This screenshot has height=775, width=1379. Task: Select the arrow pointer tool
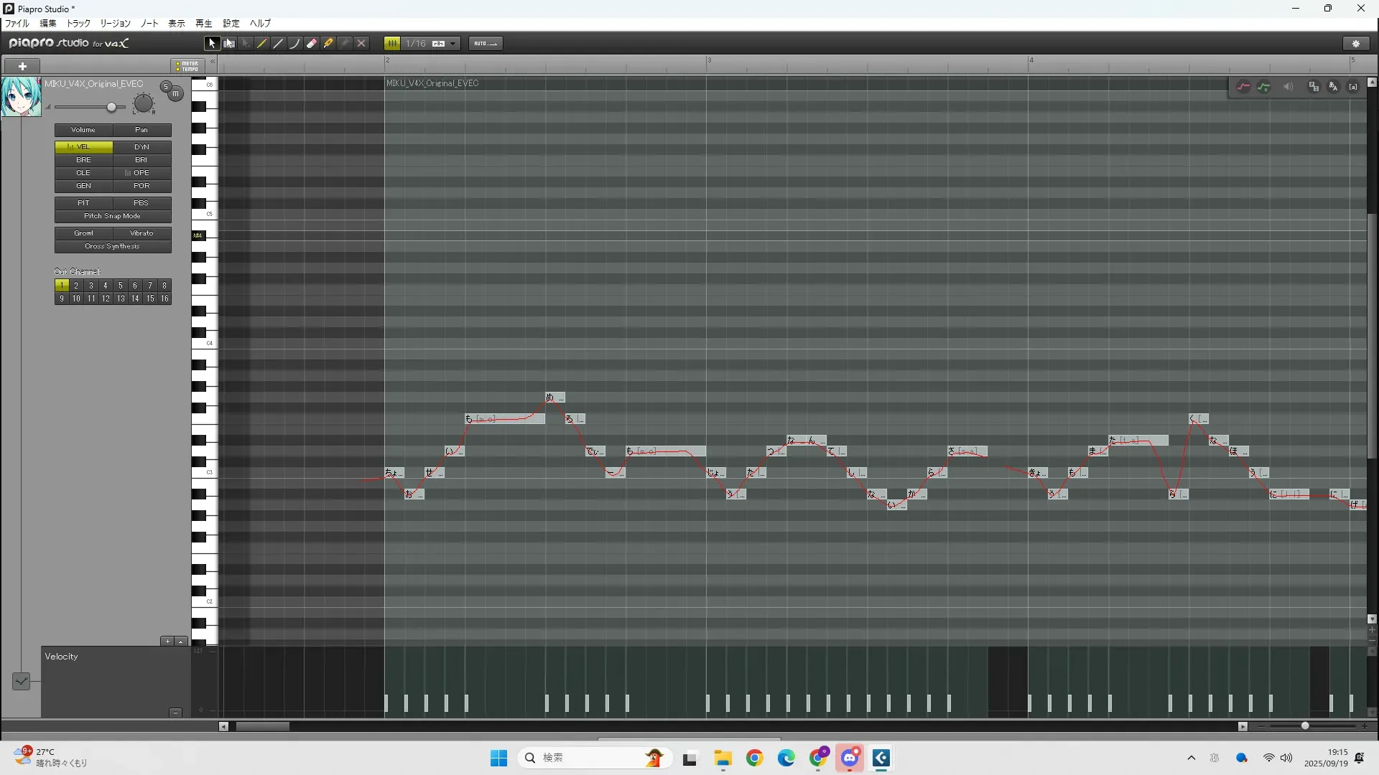tap(211, 44)
